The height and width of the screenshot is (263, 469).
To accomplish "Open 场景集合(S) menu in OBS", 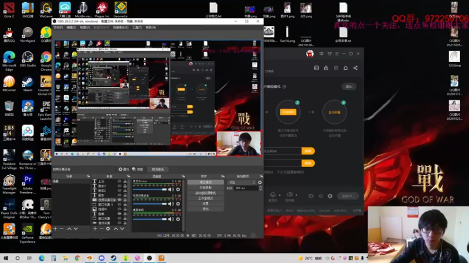I will (121, 27).
